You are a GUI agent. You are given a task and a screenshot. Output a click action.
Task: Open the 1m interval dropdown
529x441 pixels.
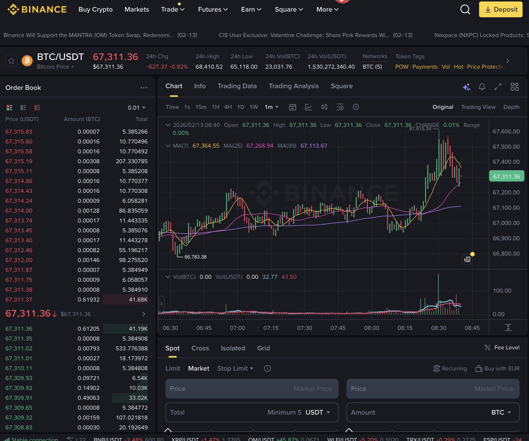(272, 107)
